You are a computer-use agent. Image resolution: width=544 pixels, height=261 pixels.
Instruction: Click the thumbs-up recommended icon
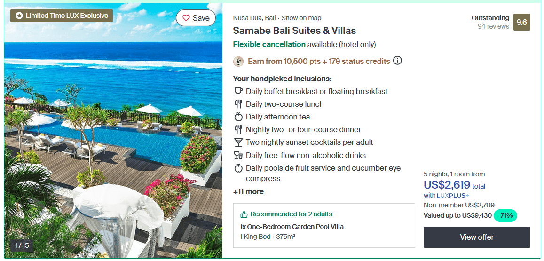[x=244, y=214]
